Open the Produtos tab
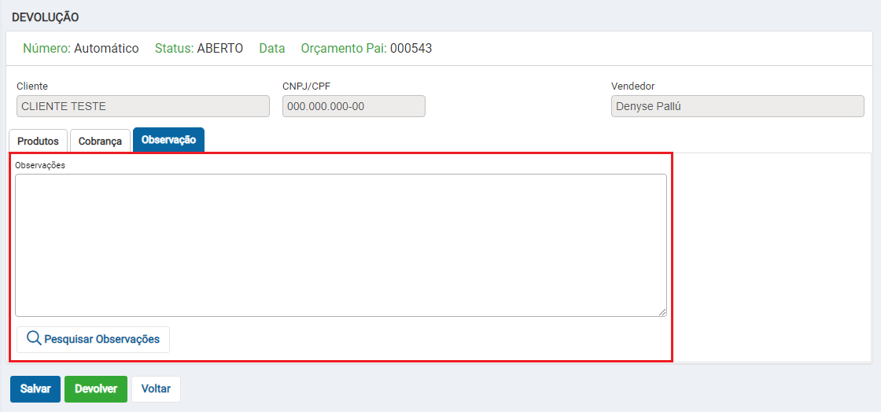Image resolution: width=881 pixels, height=412 pixels. pyautogui.click(x=39, y=141)
